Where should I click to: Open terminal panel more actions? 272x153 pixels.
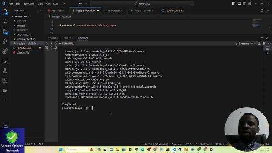269,43
